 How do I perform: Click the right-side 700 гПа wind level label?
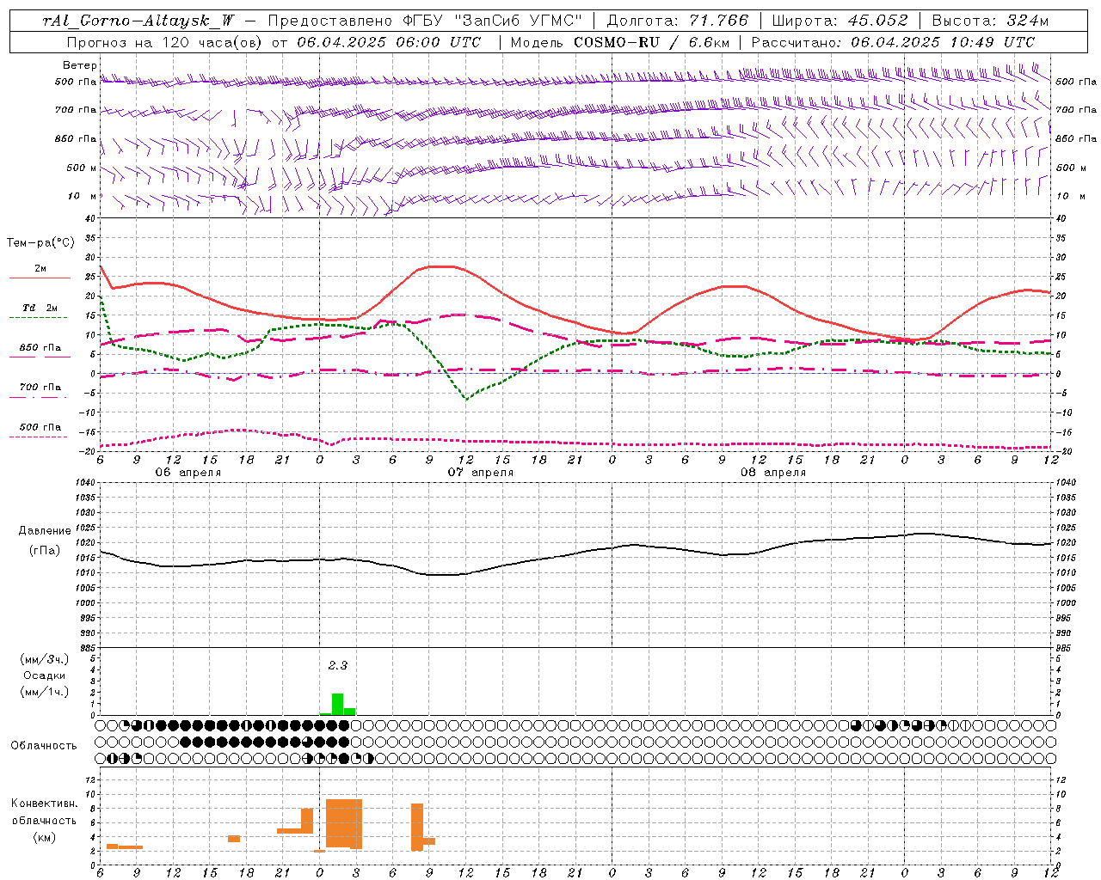[1076, 110]
